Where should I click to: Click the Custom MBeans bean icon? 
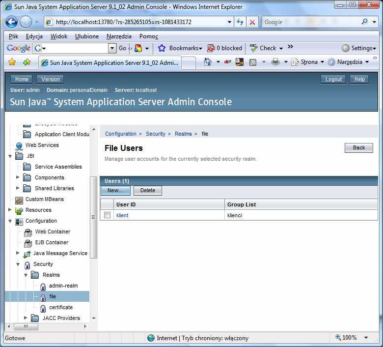point(19,200)
